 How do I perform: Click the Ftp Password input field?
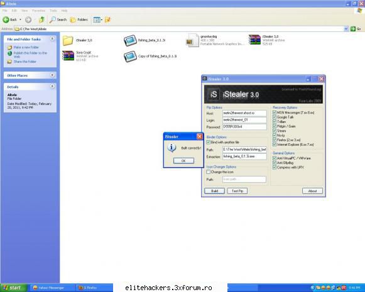244,127
